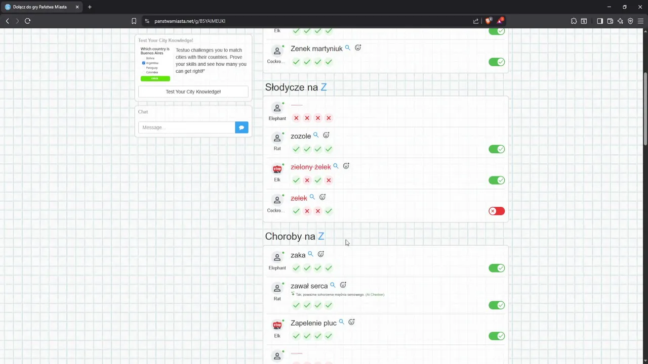Click the 'zawał serca' answer text
This screenshot has width=648, height=364.
click(x=309, y=286)
